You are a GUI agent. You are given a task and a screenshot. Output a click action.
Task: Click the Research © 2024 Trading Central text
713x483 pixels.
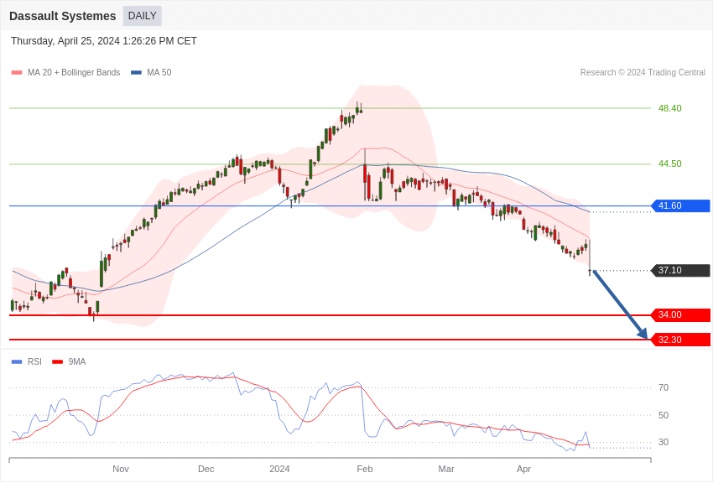[x=643, y=73]
